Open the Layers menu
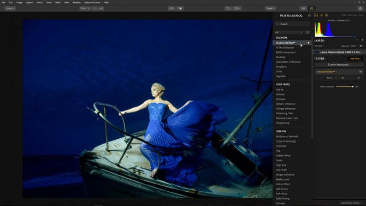Screen dimensions: 366x206 tap(29, 2)
